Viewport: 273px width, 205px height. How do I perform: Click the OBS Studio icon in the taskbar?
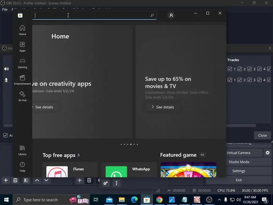pos(209,200)
